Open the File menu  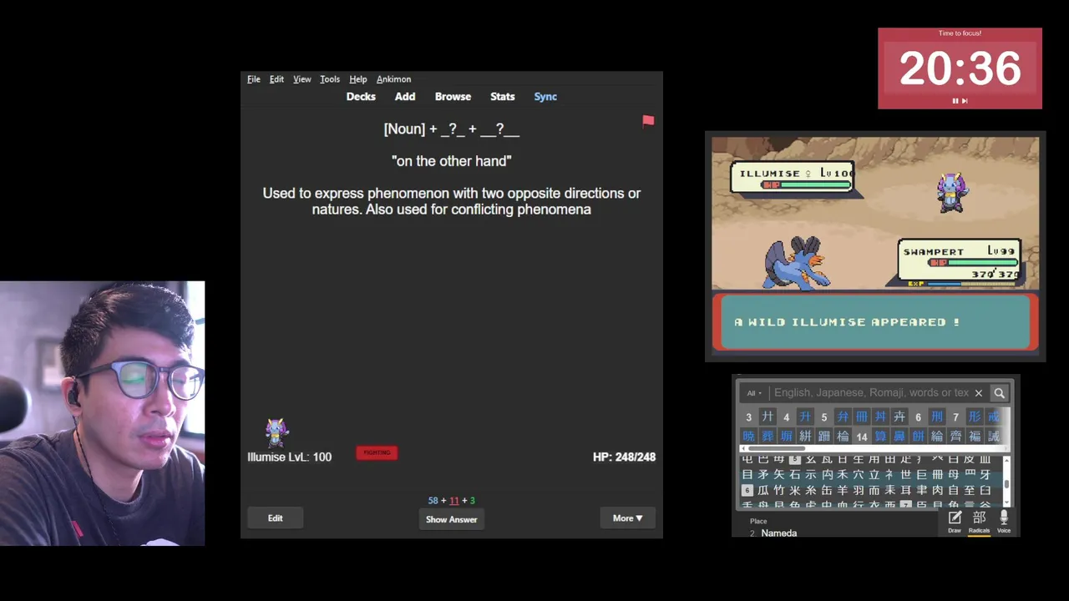click(x=254, y=79)
